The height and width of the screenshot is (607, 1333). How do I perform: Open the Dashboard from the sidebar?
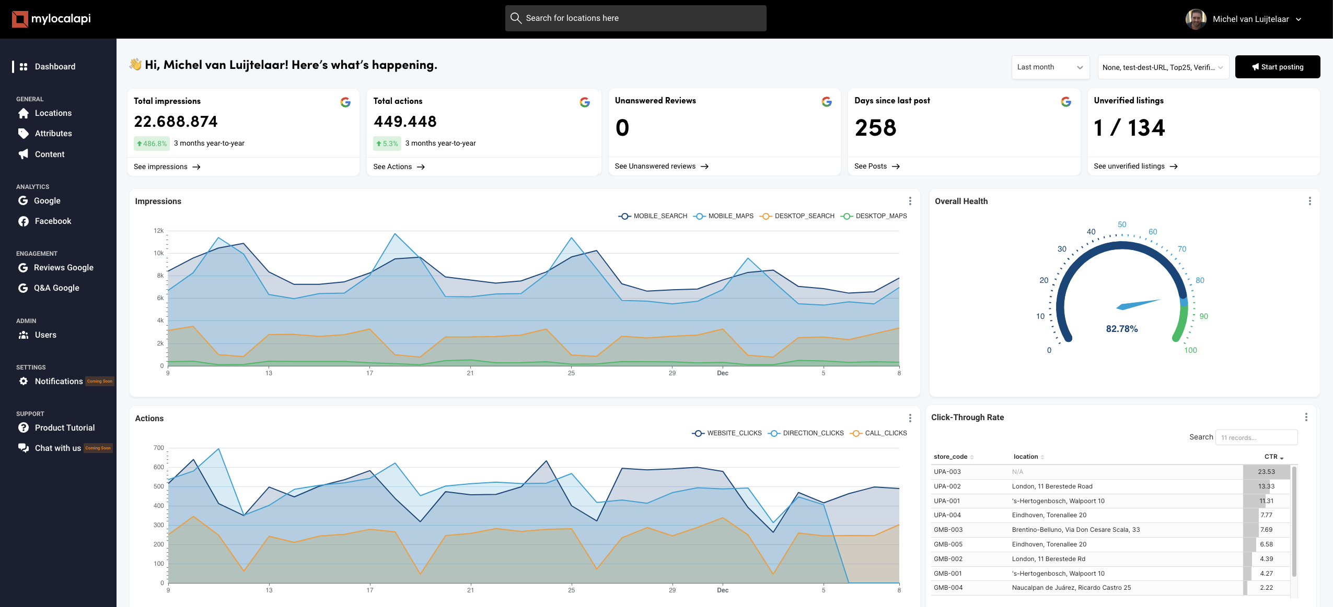coord(54,66)
